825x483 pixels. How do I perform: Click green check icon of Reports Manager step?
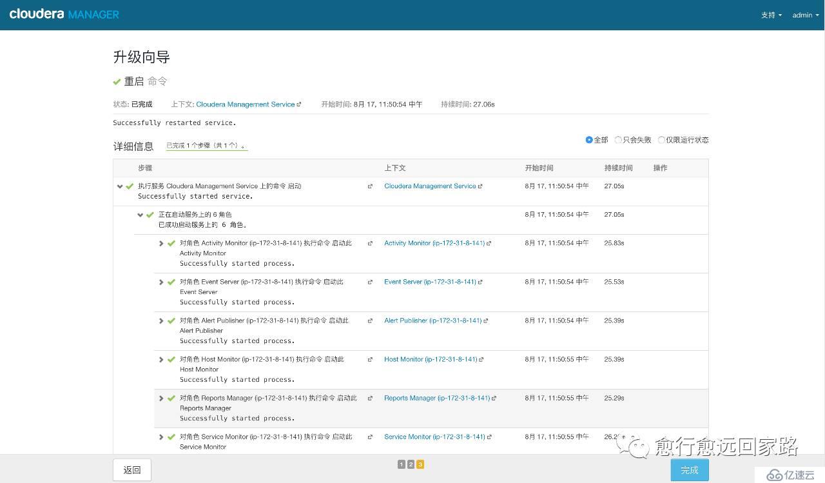[171, 399]
